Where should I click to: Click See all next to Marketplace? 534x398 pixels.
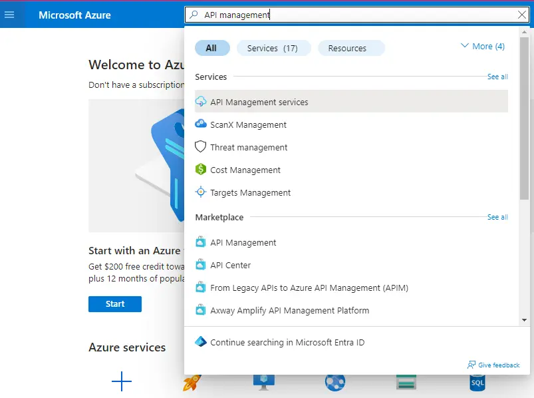point(497,217)
